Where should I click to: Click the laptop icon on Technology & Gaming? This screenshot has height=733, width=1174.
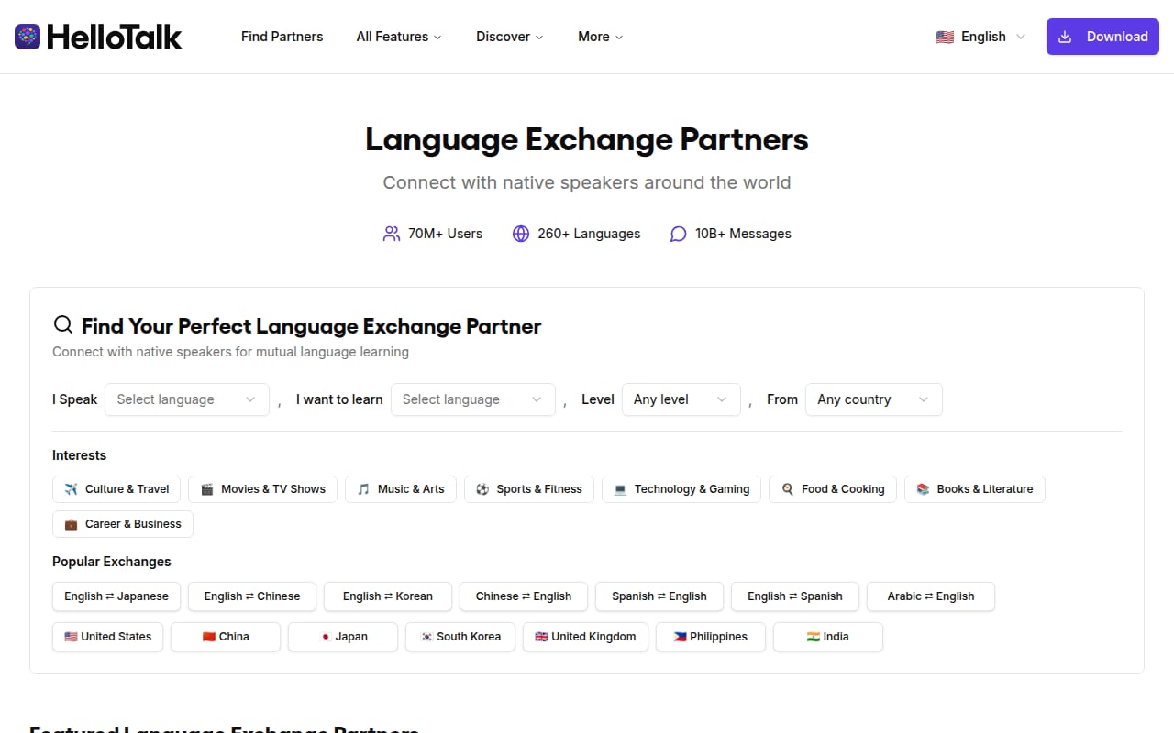[620, 489]
